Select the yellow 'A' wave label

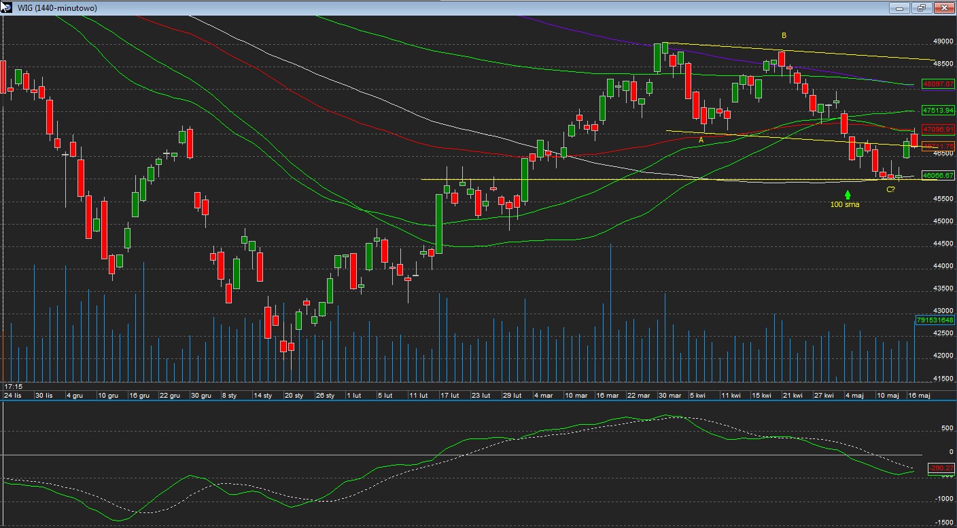(x=701, y=140)
